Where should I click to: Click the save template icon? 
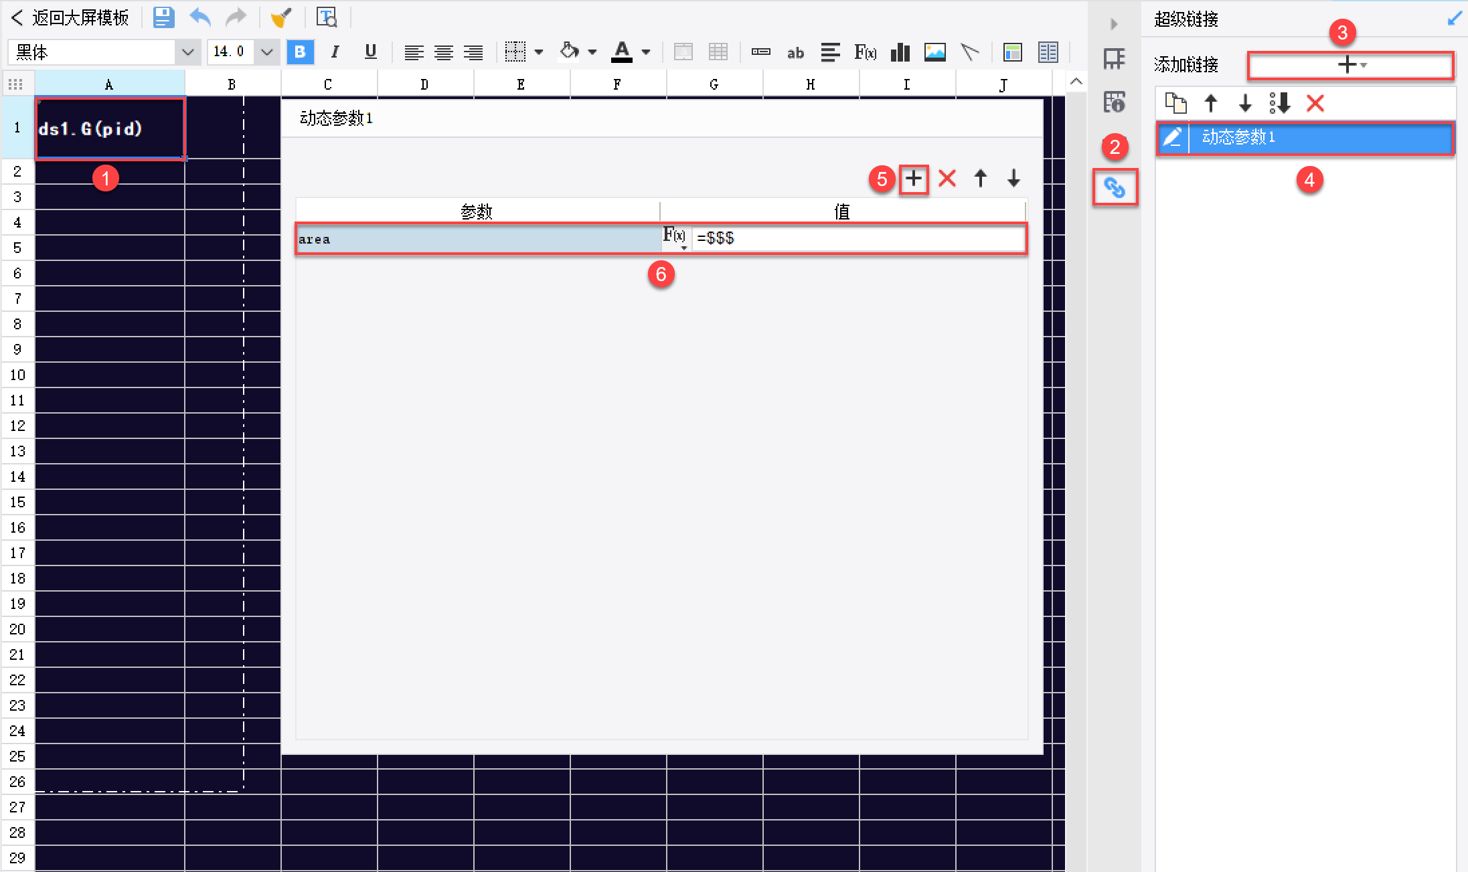pos(163,17)
